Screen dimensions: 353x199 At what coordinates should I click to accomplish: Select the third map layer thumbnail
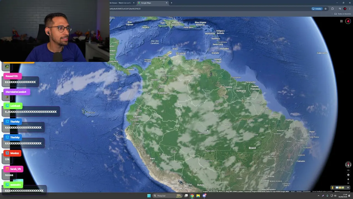[343, 188]
